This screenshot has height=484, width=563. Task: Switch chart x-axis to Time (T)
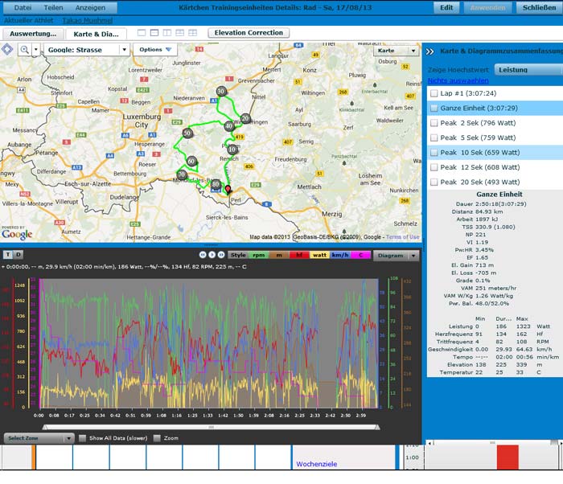click(8, 255)
